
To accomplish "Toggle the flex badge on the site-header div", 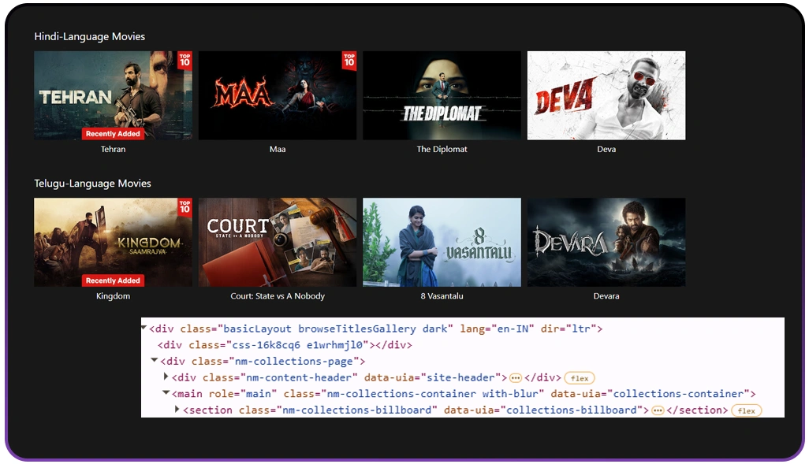I will tap(579, 378).
